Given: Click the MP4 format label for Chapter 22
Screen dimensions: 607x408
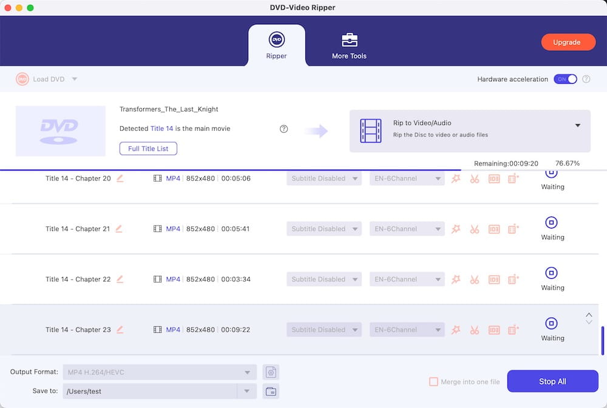Looking at the screenshot, I should pyautogui.click(x=173, y=279).
